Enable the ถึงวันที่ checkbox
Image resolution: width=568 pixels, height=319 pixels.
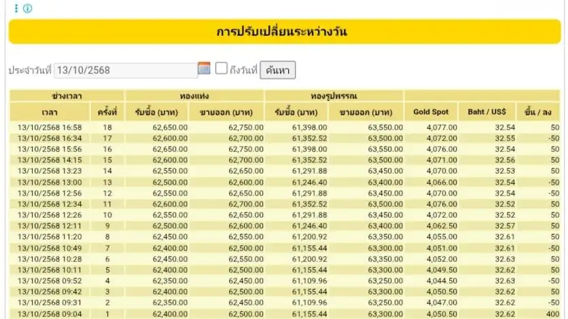[221, 69]
